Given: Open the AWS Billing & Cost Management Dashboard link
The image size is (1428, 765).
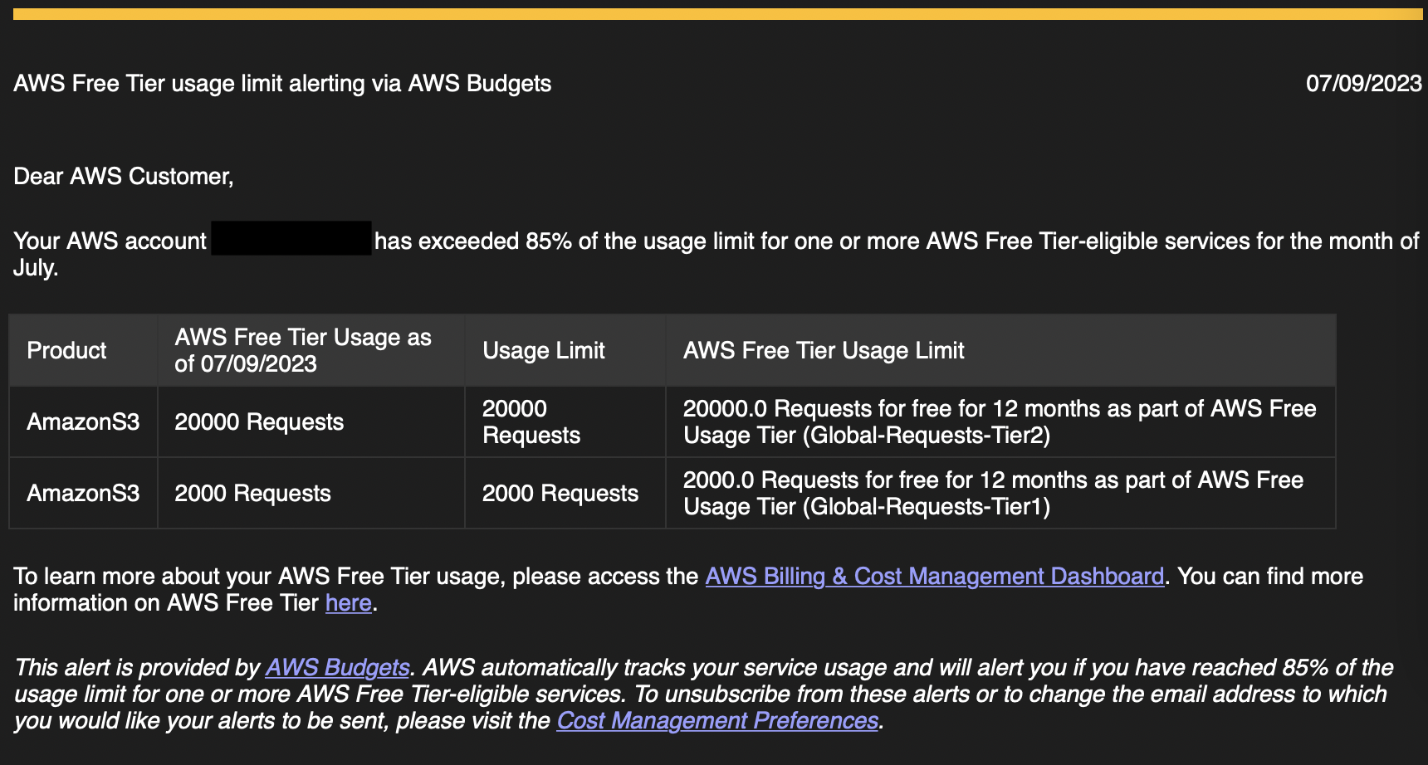Looking at the screenshot, I should click(x=934, y=577).
